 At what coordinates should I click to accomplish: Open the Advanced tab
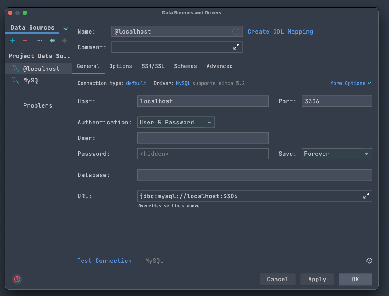219,66
